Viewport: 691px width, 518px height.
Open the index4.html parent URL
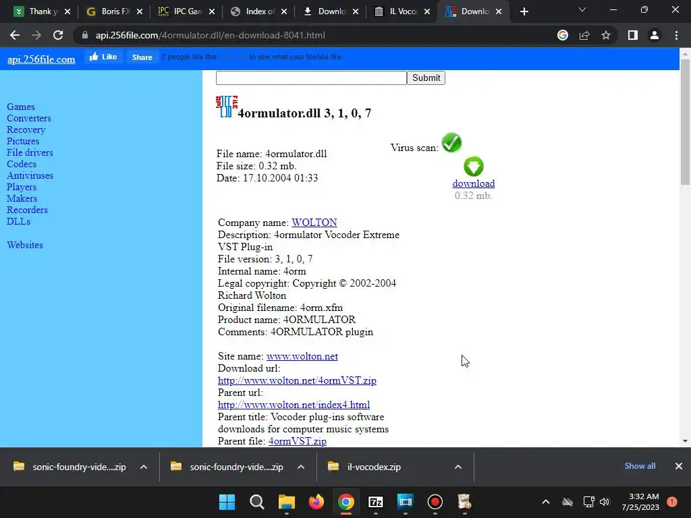pos(294,405)
